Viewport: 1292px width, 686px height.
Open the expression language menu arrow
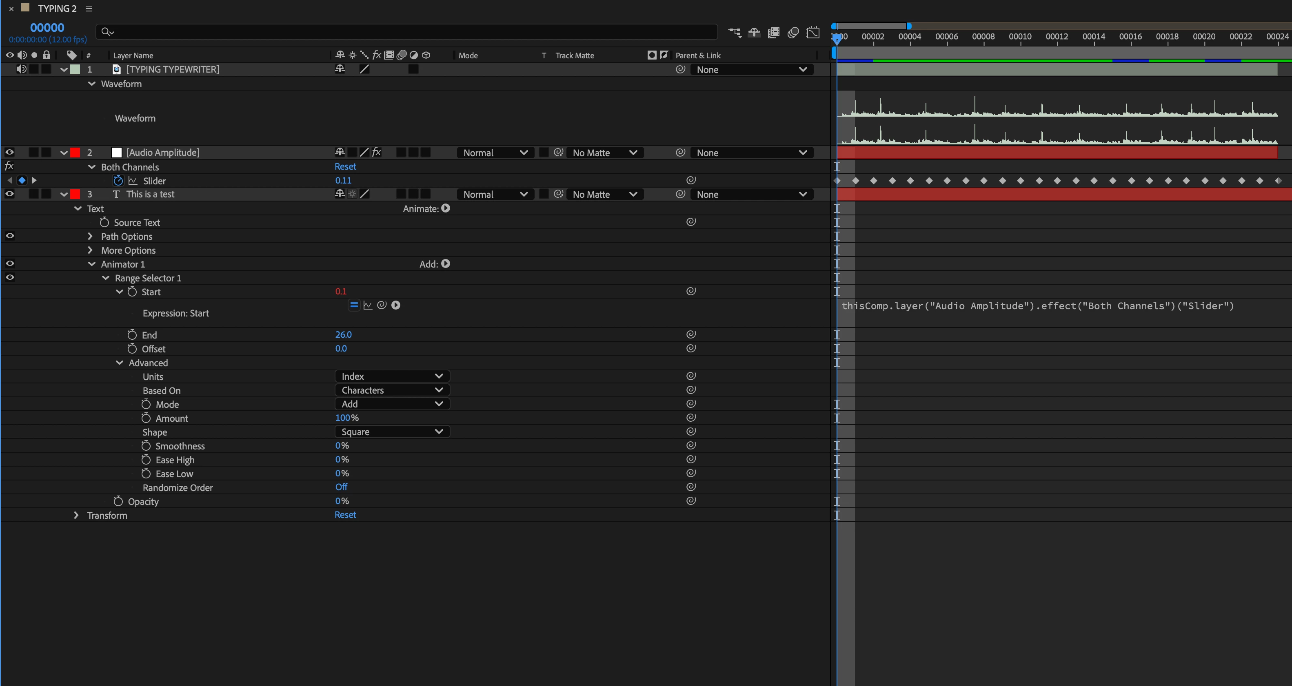coord(396,305)
